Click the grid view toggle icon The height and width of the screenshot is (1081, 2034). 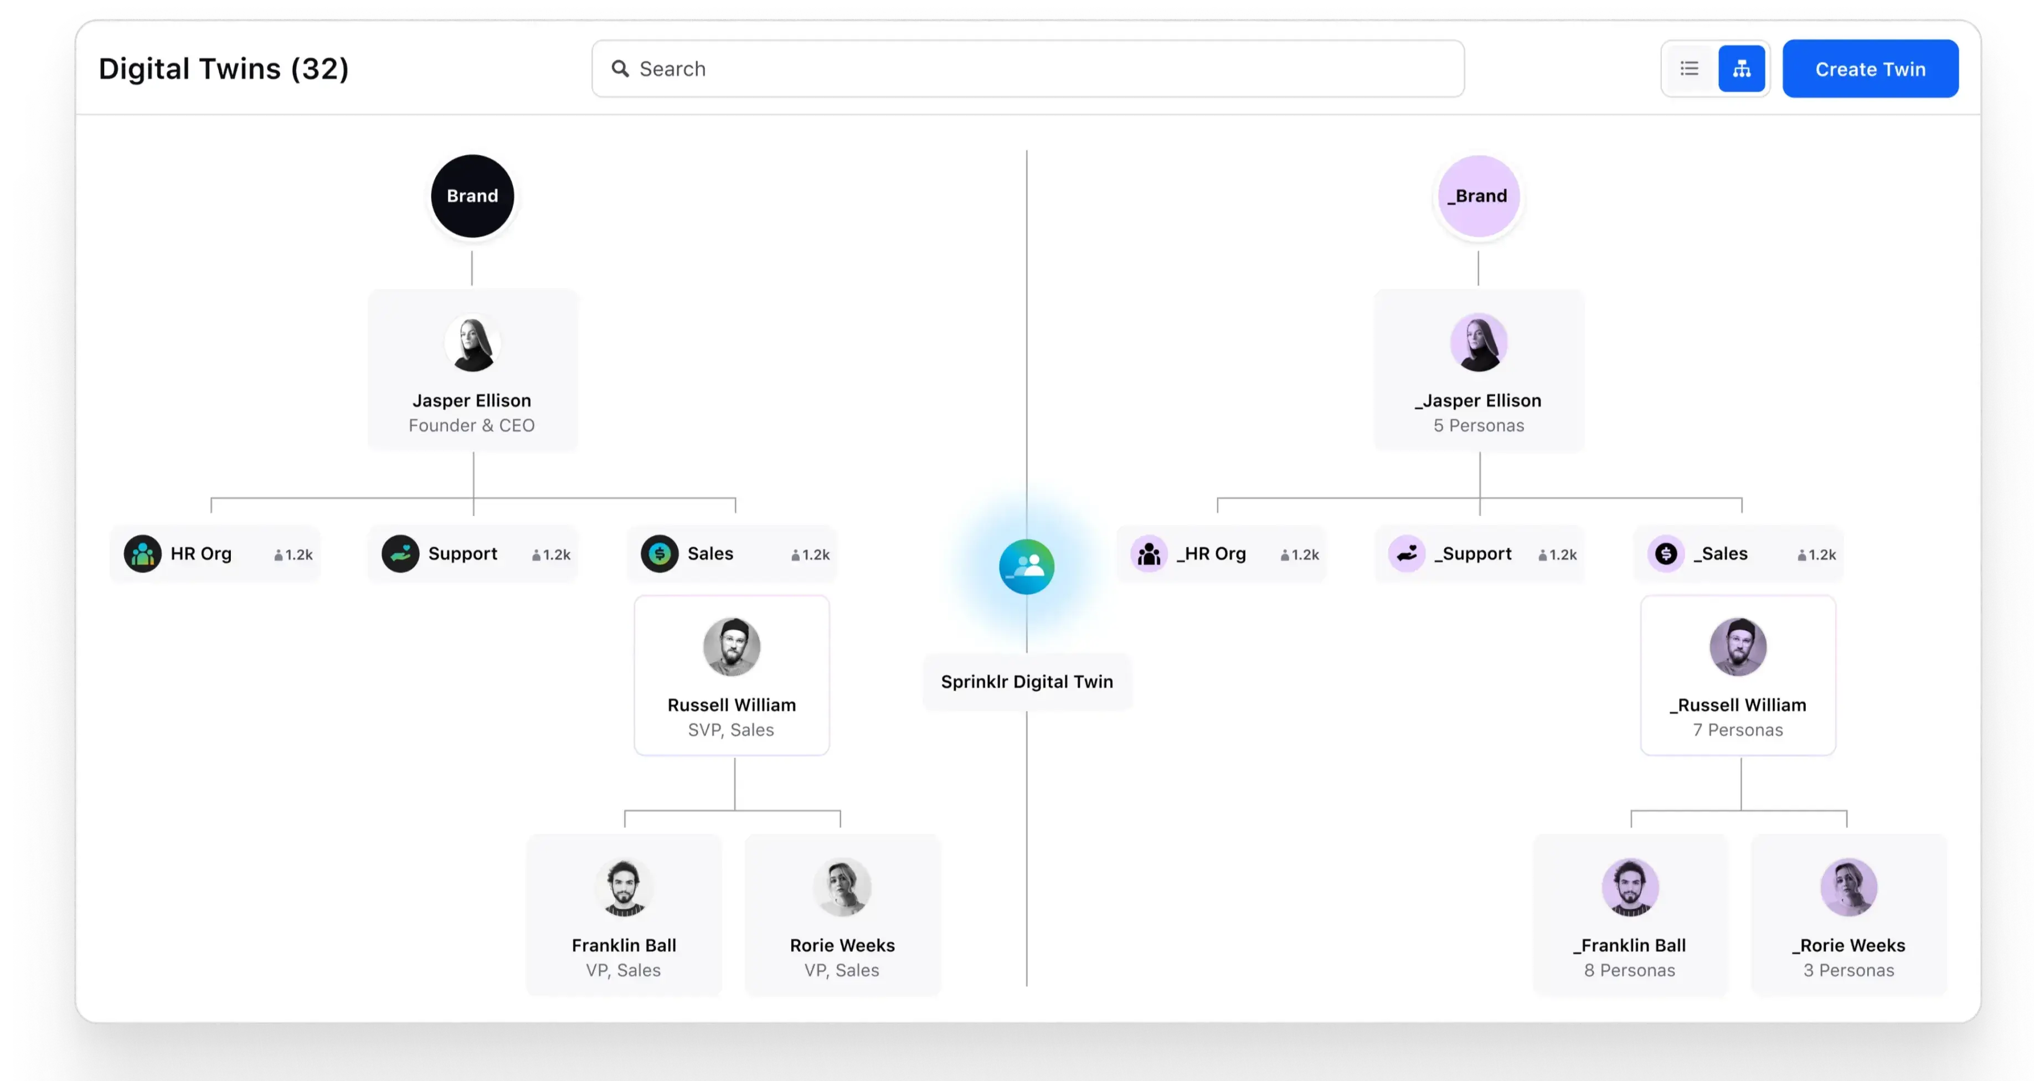tap(1742, 69)
